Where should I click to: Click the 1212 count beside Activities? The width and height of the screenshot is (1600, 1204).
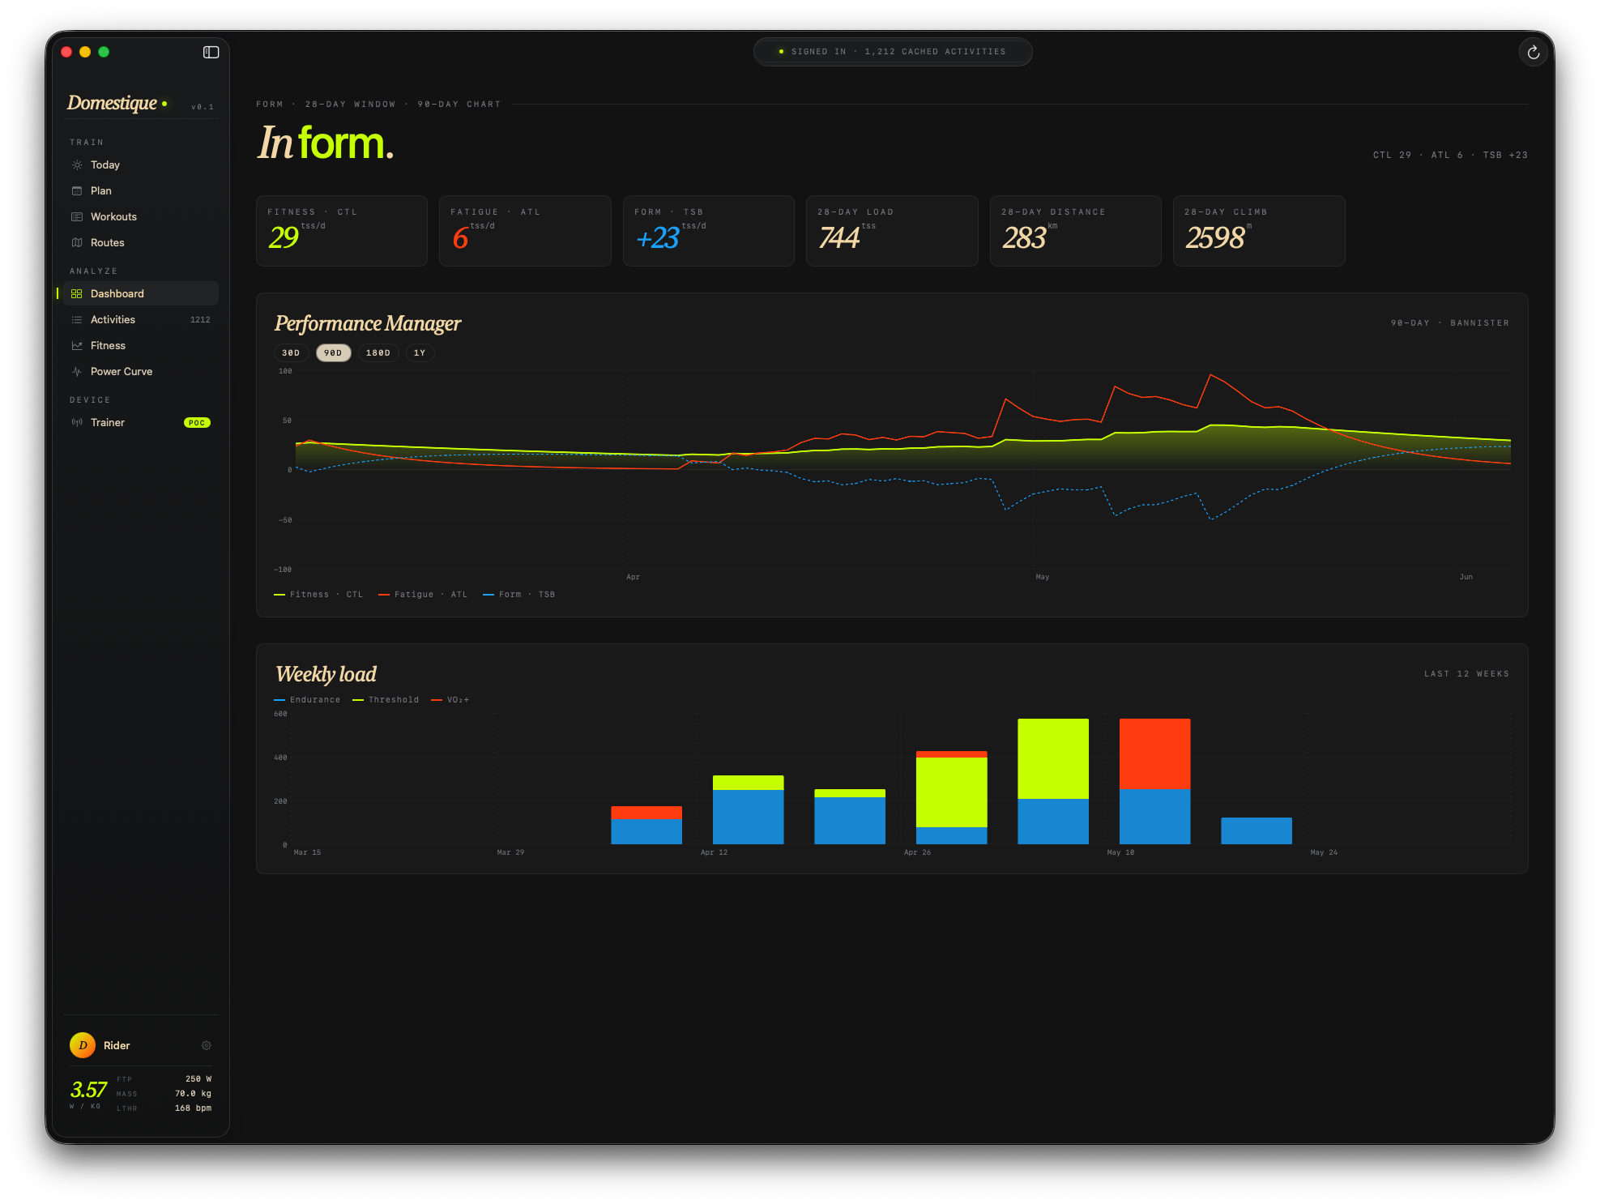pos(200,319)
